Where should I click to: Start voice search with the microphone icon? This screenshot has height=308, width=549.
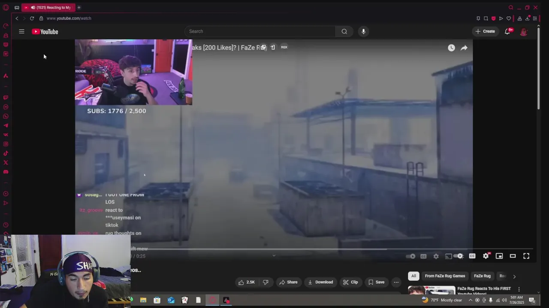pos(363,31)
